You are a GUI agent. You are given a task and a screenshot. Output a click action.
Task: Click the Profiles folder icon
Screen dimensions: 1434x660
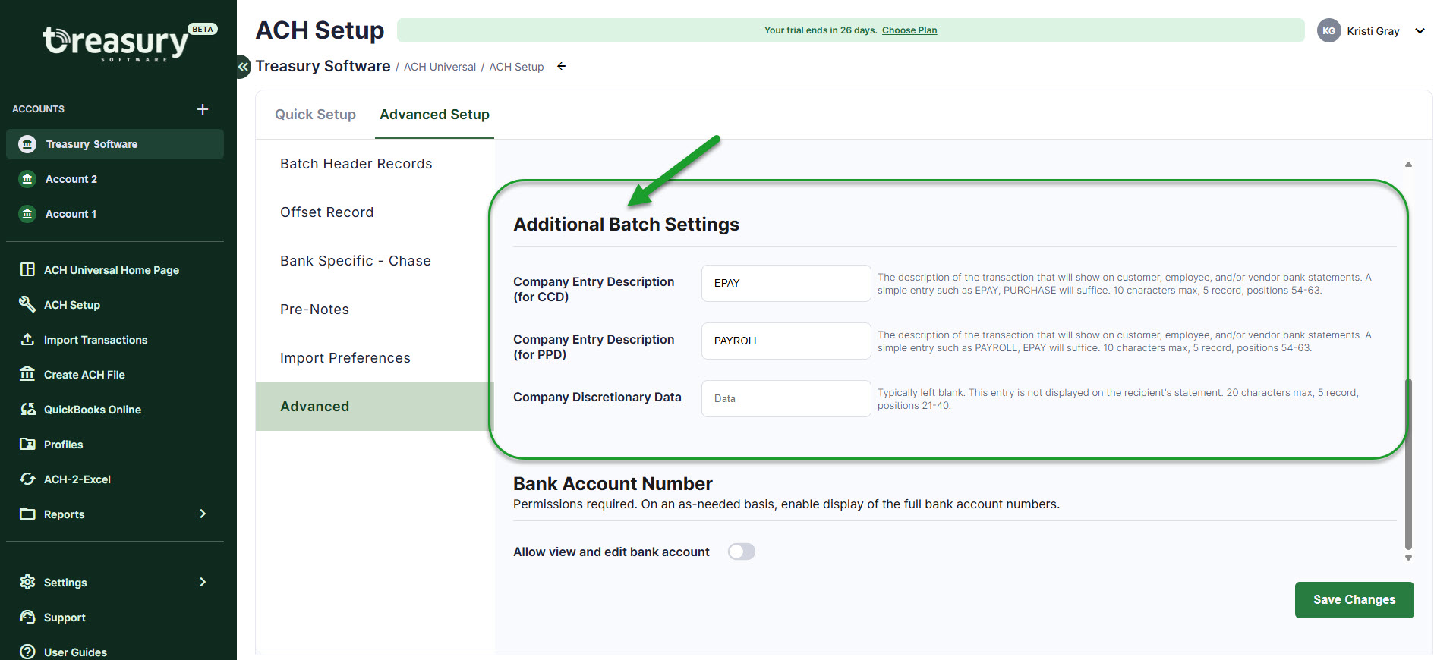pos(27,444)
